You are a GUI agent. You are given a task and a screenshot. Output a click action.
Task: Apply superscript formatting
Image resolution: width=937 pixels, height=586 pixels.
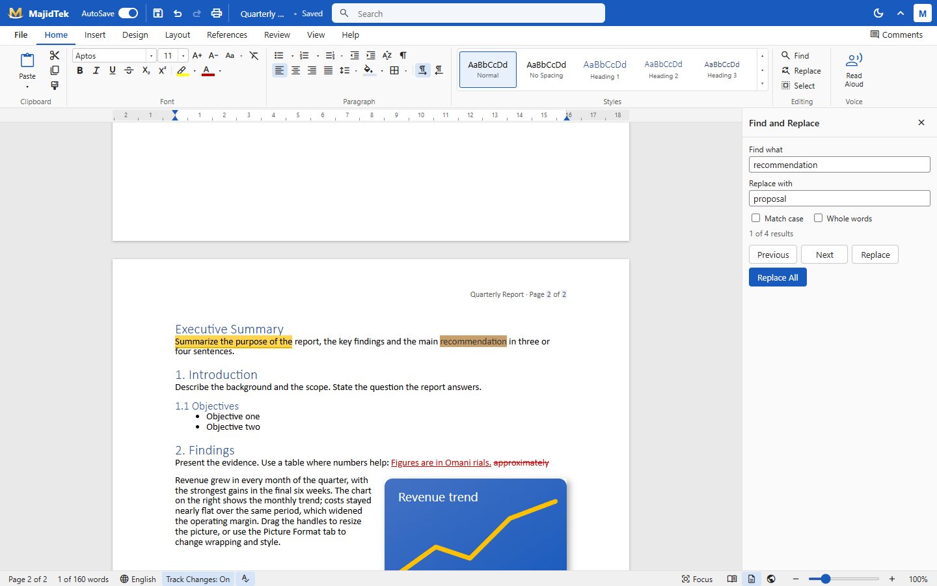click(x=162, y=70)
